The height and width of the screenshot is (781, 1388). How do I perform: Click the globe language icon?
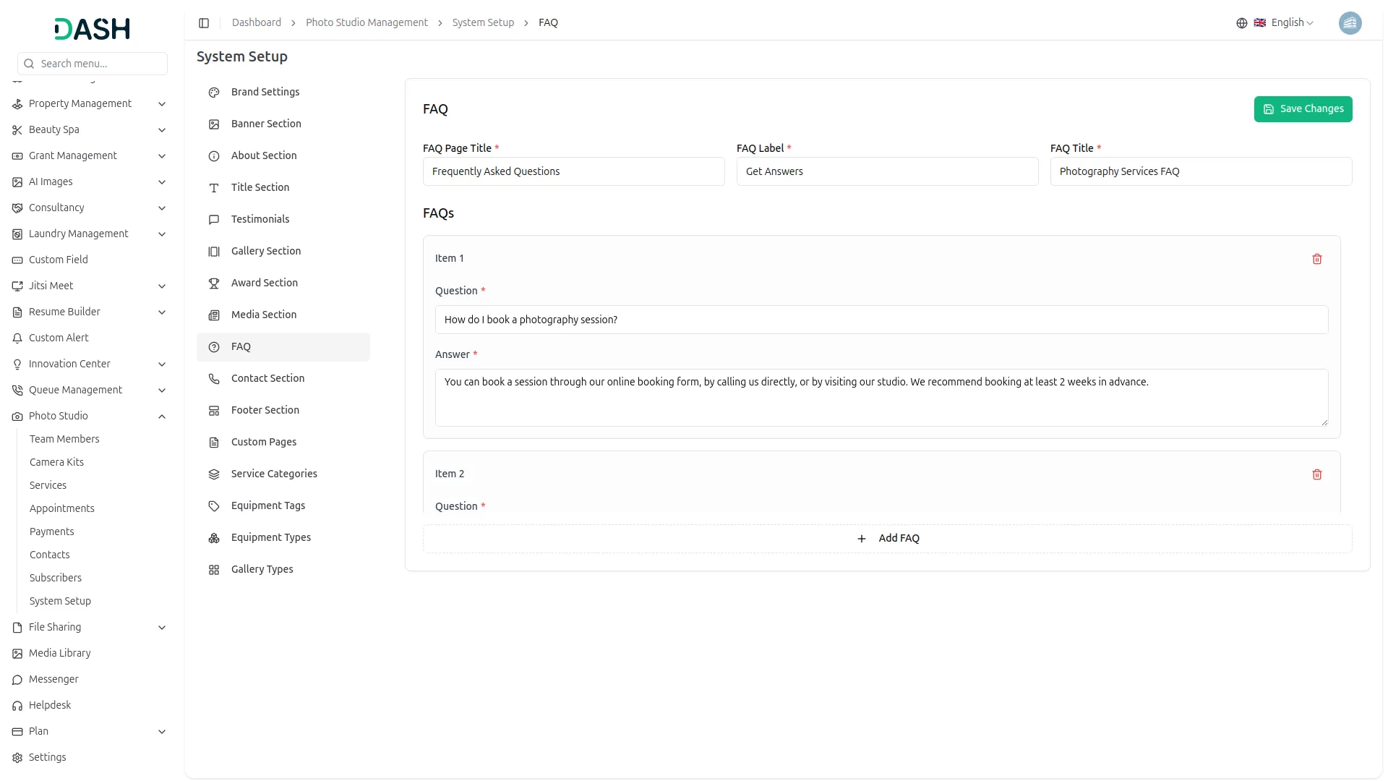coord(1241,23)
